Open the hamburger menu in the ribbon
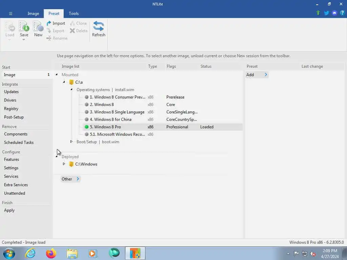Screen dimensions: 347x260 pyautogui.click(x=11, y=14)
